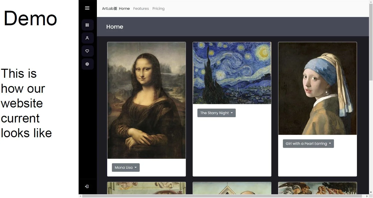The height and width of the screenshot is (198, 373).
Task: Open the Features nav link
Action: (141, 8)
